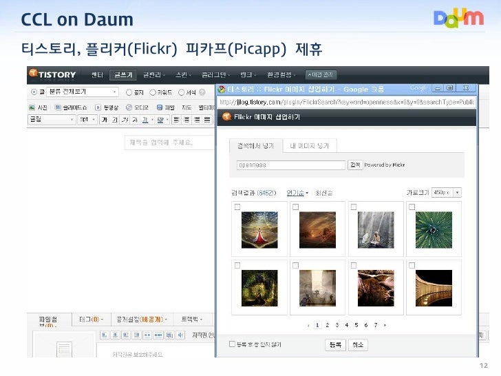501x376 pixels.
Task: Select the 공지 radio button
Action: [129, 92]
